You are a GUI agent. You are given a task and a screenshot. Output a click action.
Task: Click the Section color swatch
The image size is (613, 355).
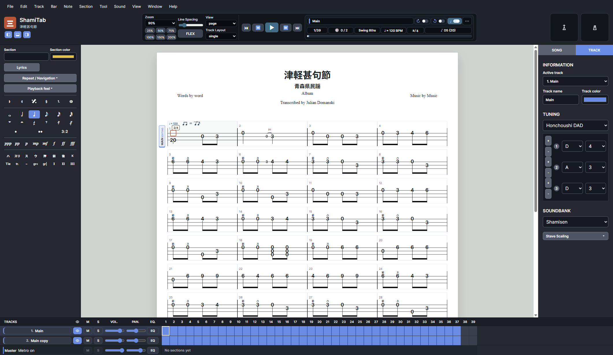63,57
